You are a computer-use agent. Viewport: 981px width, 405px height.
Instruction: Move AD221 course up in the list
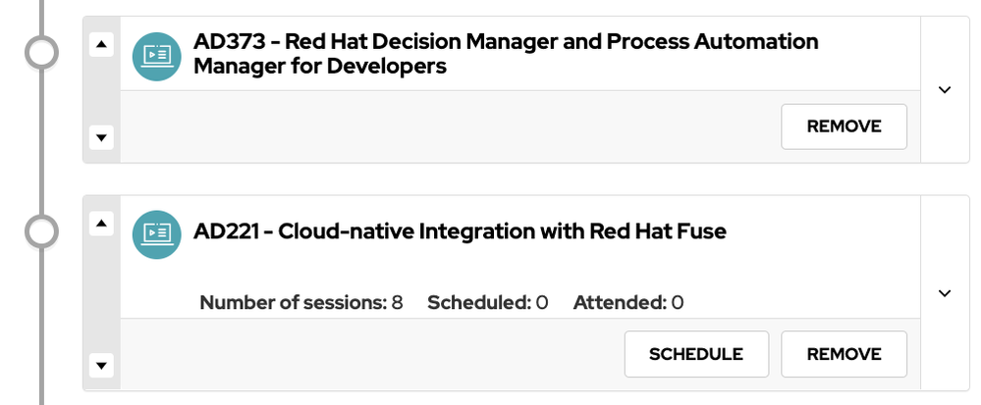tap(101, 224)
